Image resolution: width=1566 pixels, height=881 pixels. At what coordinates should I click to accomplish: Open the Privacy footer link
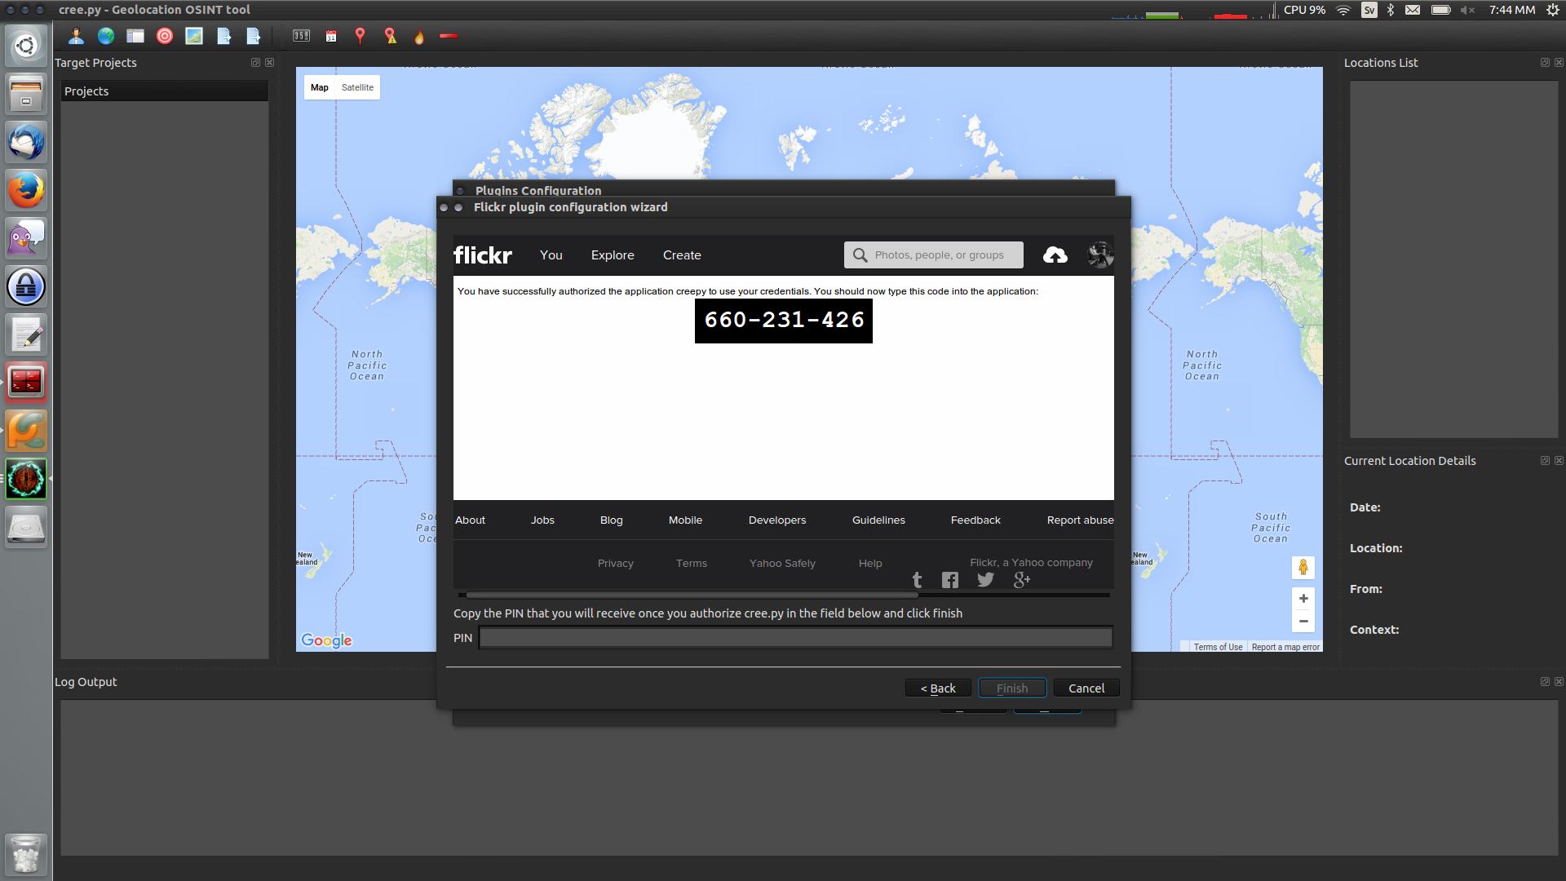click(x=616, y=564)
